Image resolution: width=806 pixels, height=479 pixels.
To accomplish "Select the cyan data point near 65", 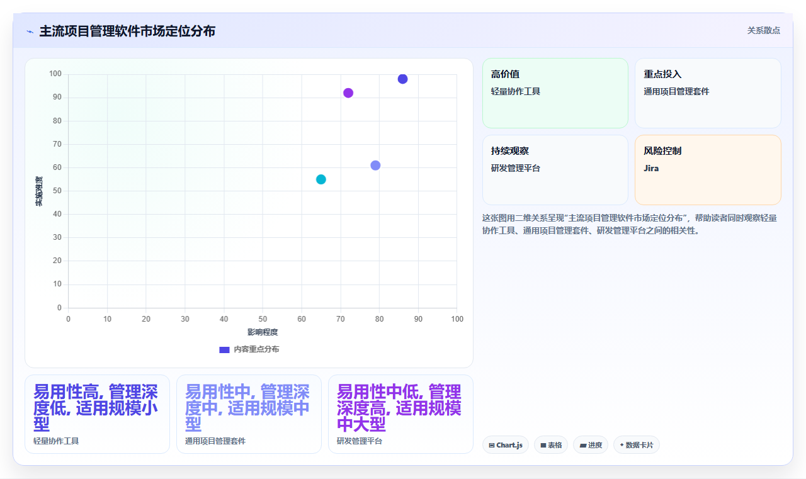I will pos(321,179).
